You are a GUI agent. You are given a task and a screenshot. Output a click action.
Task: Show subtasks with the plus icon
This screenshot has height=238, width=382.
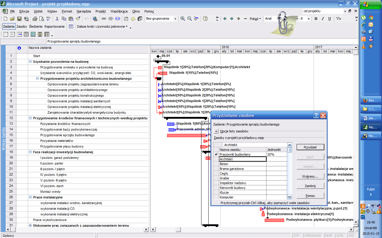coord(238,19)
